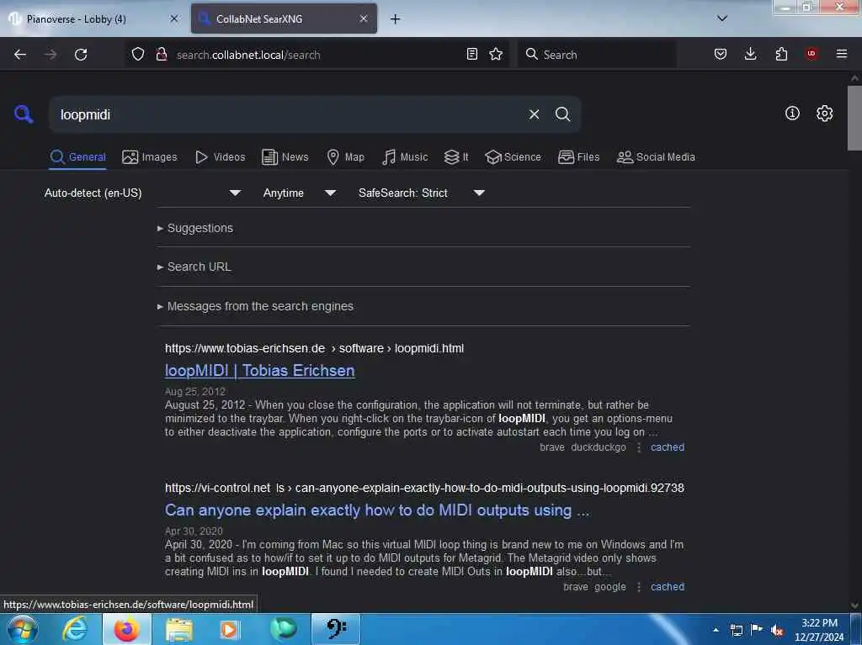Image resolution: width=862 pixels, height=645 pixels.
Task: Select the General search category
Action: 77,157
